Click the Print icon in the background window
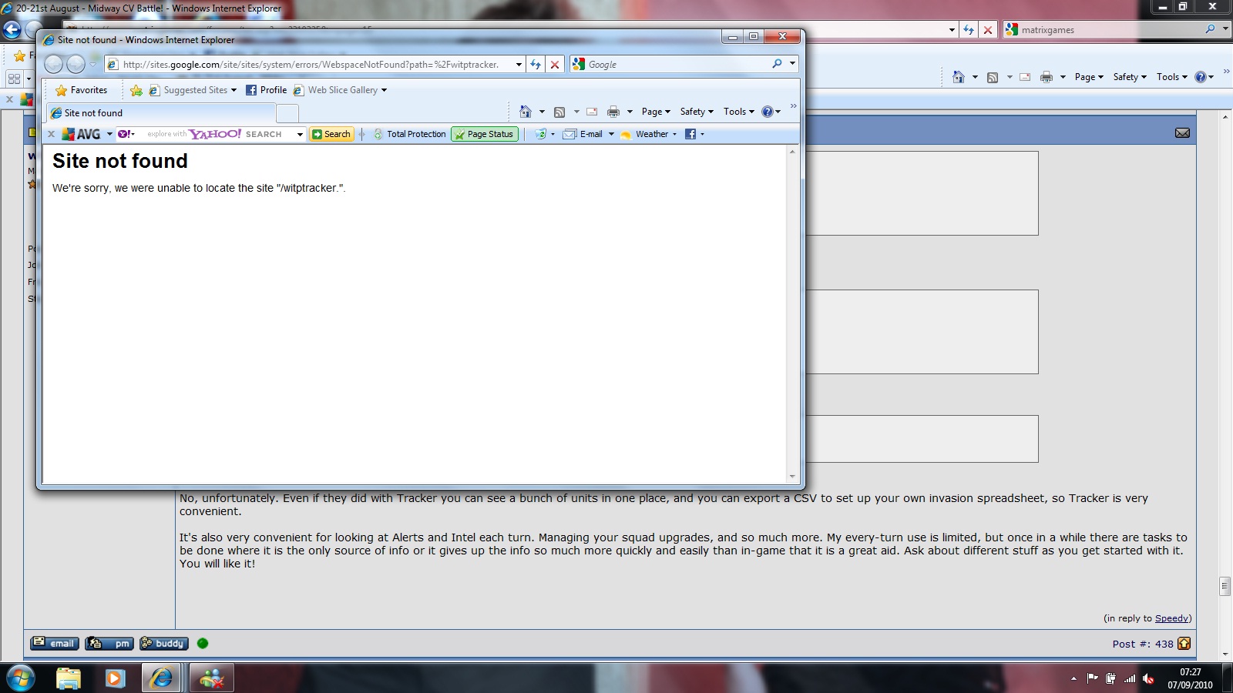The width and height of the screenshot is (1233, 693). (x=1047, y=77)
